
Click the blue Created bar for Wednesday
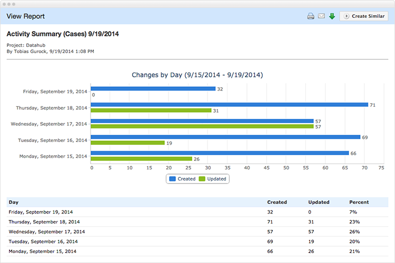[202, 121]
